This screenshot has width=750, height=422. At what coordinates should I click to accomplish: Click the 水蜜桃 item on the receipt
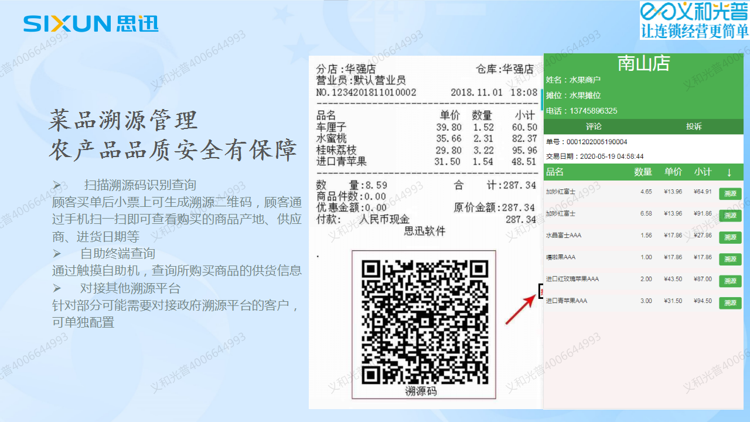coord(332,138)
